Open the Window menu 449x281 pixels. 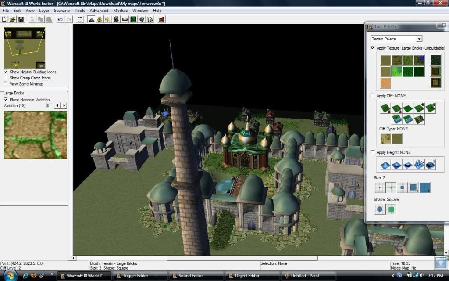coord(140,11)
